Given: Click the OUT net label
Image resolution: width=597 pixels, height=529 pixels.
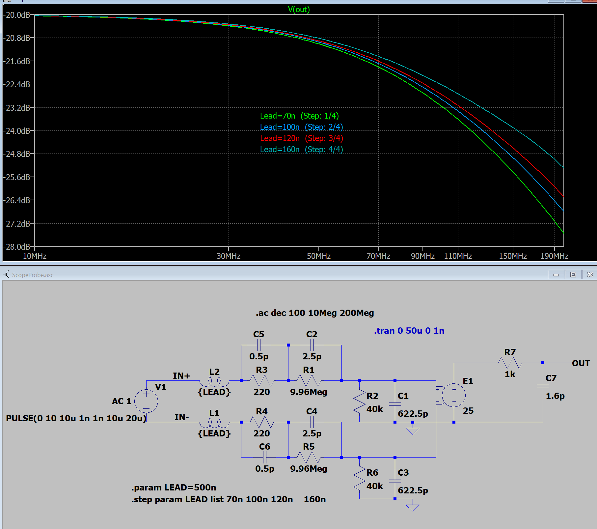Looking at the screenshot, I should pos(582,363).
